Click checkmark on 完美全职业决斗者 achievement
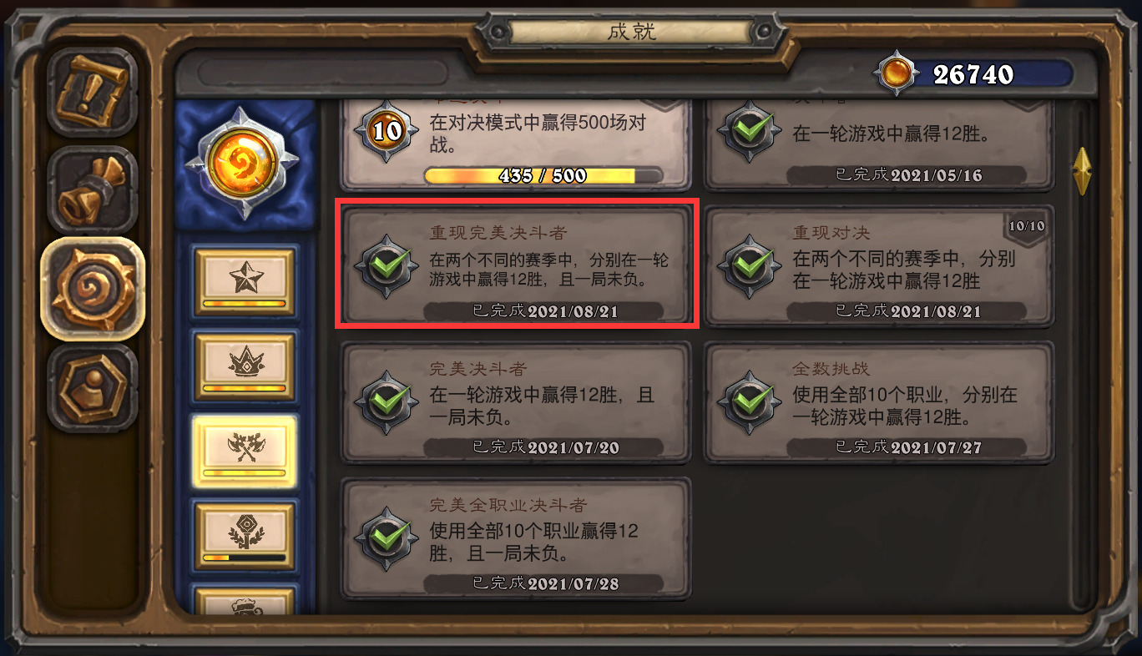 tap(386, 538)
